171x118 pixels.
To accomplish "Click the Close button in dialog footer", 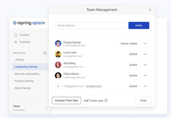I will pyautogui.click(x=143, y=100).
